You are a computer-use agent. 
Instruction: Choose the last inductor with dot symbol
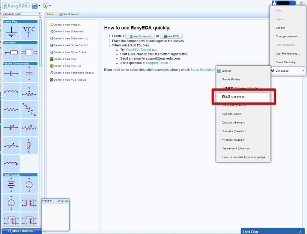coord(11,163)
